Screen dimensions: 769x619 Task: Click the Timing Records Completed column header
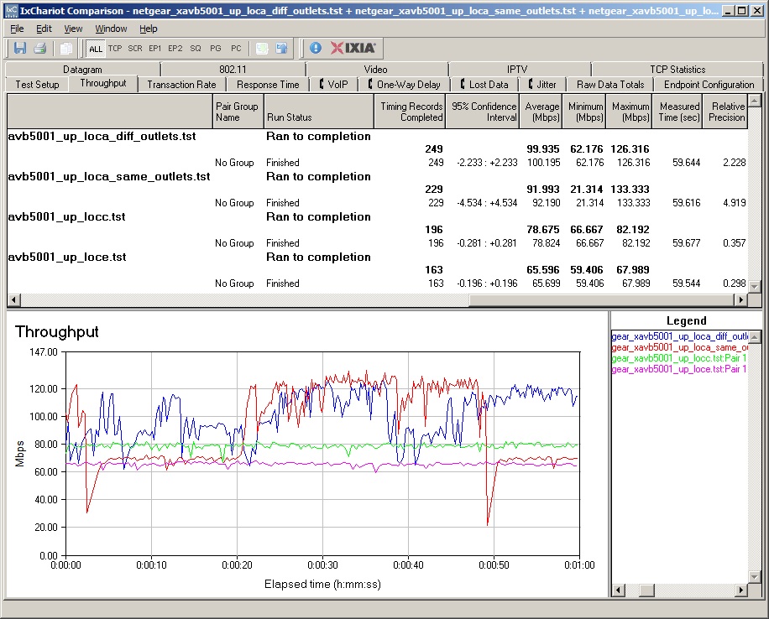[410, 112]
